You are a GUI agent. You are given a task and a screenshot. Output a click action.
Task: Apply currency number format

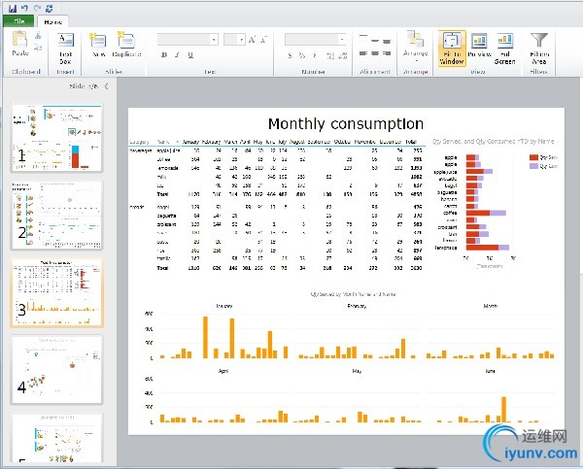(290, 55)
